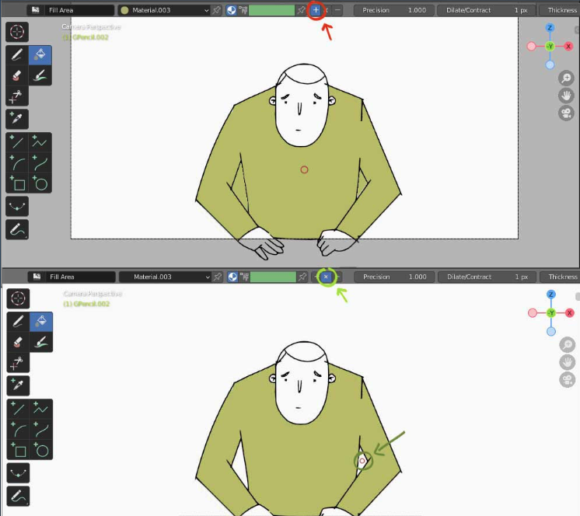The width and height of the screenshot is (580, 516).
Task: Activate the x fill direction button in bottom header
Action: (326, 277)
